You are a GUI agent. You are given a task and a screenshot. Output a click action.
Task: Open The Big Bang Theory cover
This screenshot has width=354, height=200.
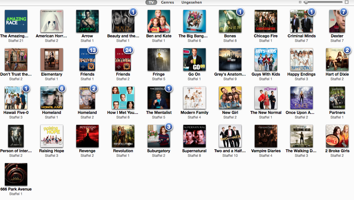tap(194, 21)
